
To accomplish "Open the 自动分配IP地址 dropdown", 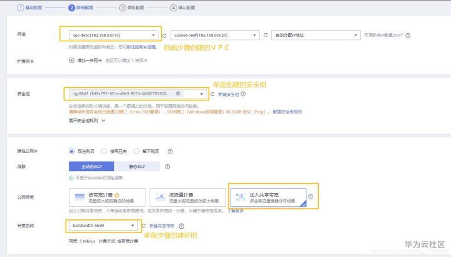I will coord(316,35).
